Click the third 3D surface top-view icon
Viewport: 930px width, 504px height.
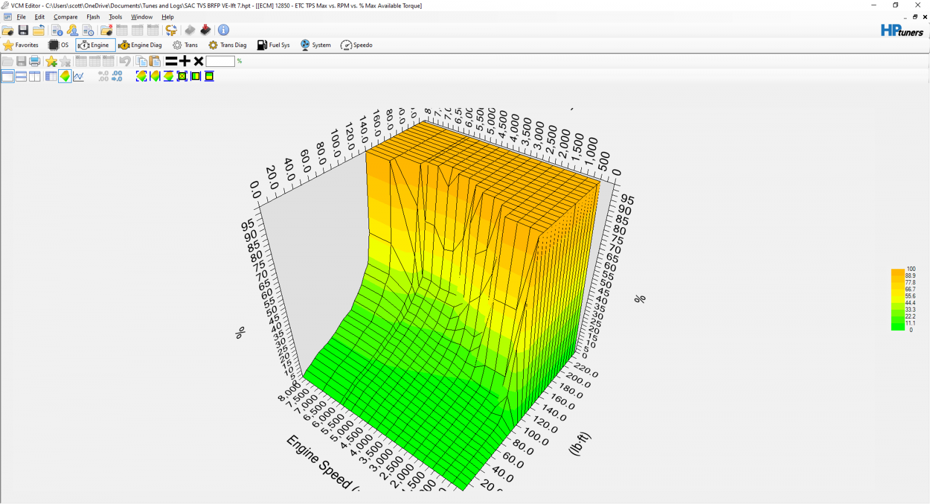169,76
